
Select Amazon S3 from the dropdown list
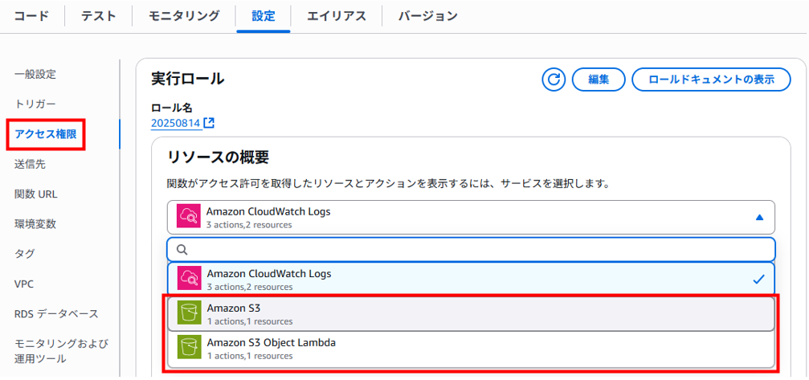[471, 314]
